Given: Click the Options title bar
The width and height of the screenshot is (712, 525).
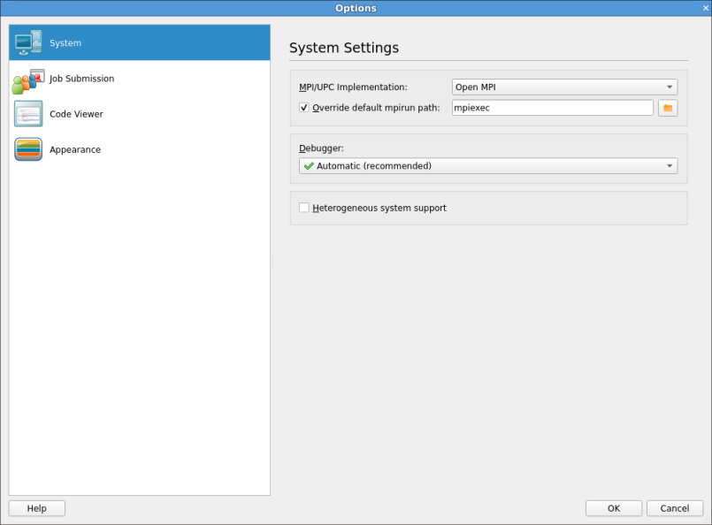Looking at the screenshot, I should pos(356,8).
